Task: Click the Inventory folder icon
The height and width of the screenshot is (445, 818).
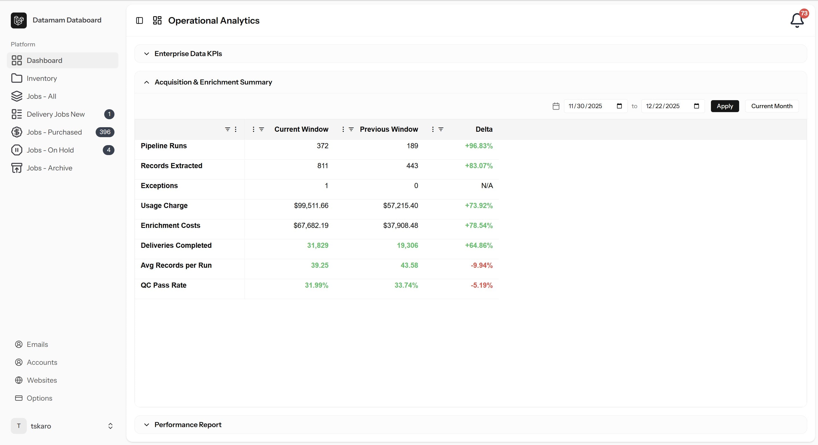Action: click(x=17, y=78)
